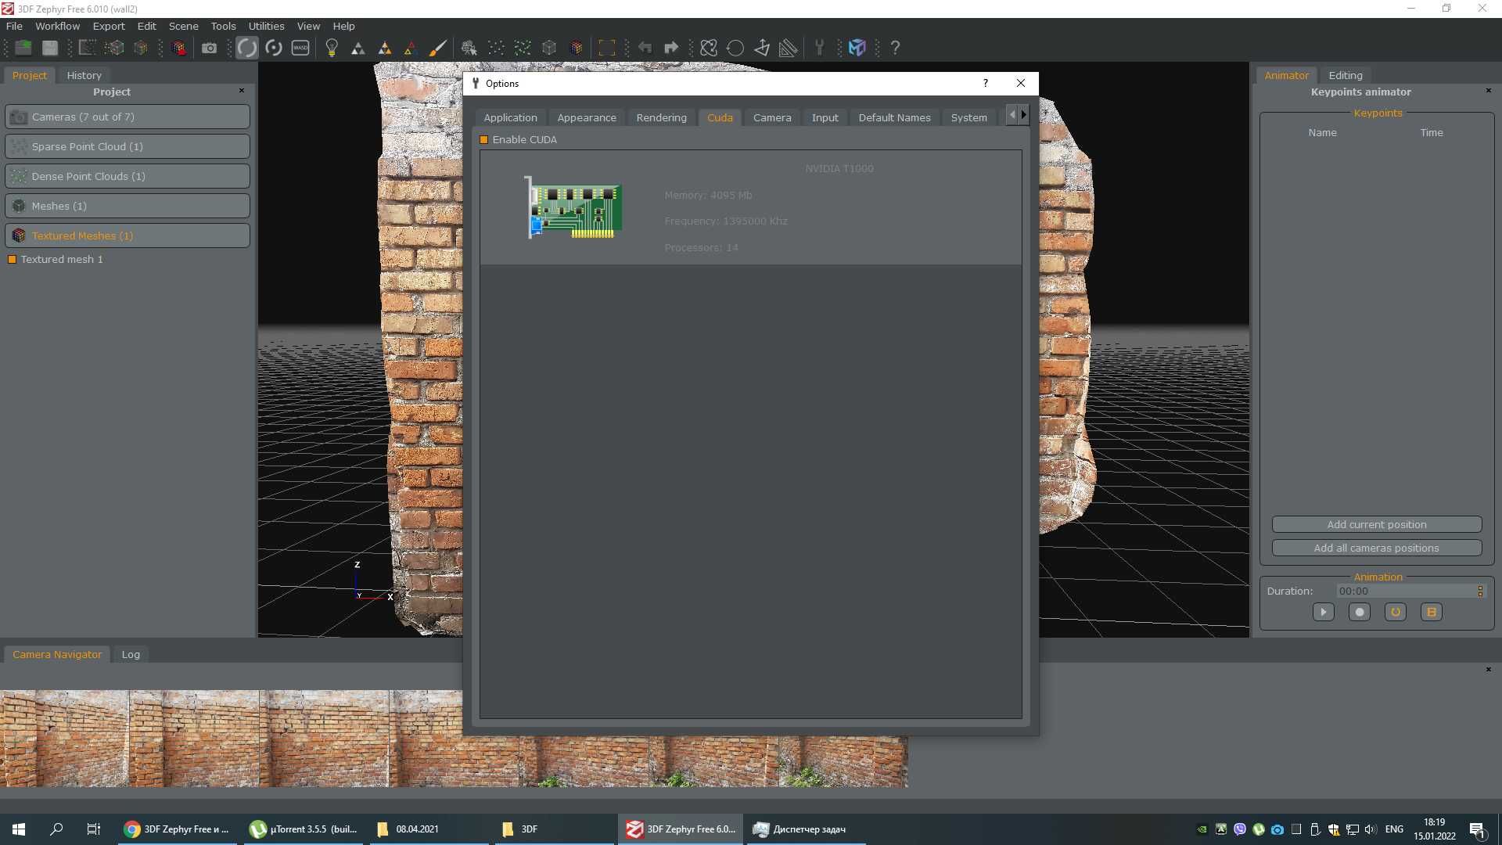This screenshot has height=845, width=1502.
Task: Enable CUDA checkbox
Action: [483, 138]
